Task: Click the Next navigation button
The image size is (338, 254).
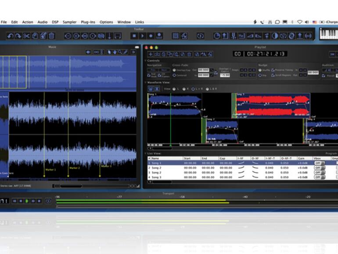Action: 164,69
